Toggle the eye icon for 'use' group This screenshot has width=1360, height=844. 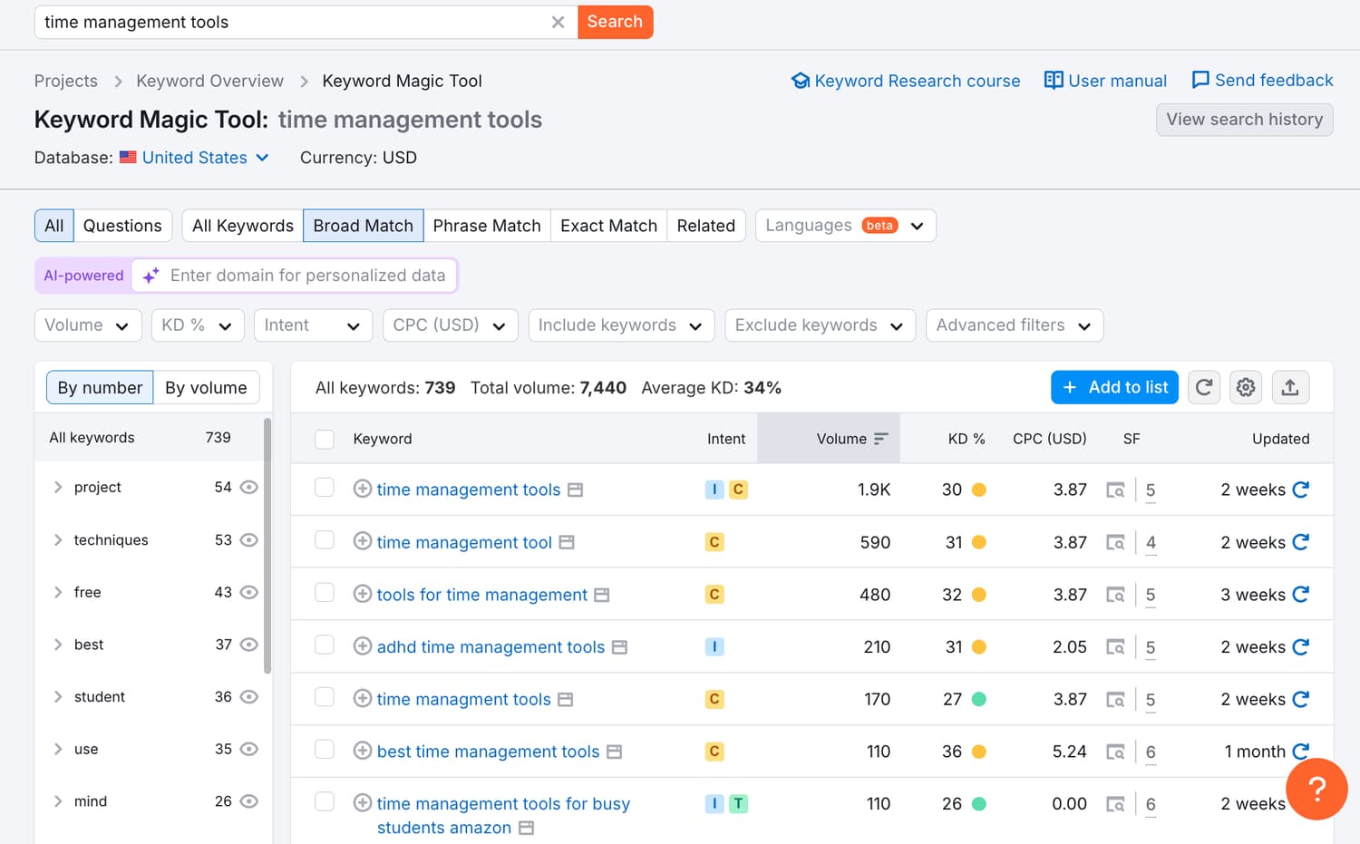click(x=249, y=749)
